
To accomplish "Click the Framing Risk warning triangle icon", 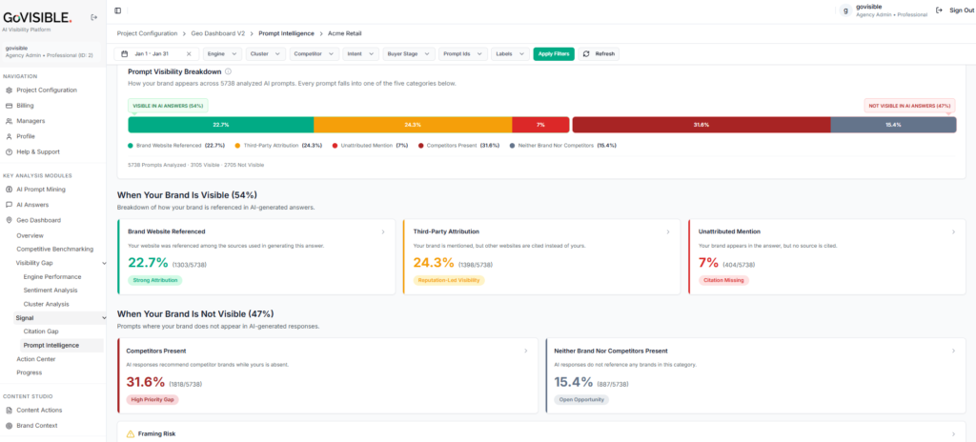I will 130,434.
